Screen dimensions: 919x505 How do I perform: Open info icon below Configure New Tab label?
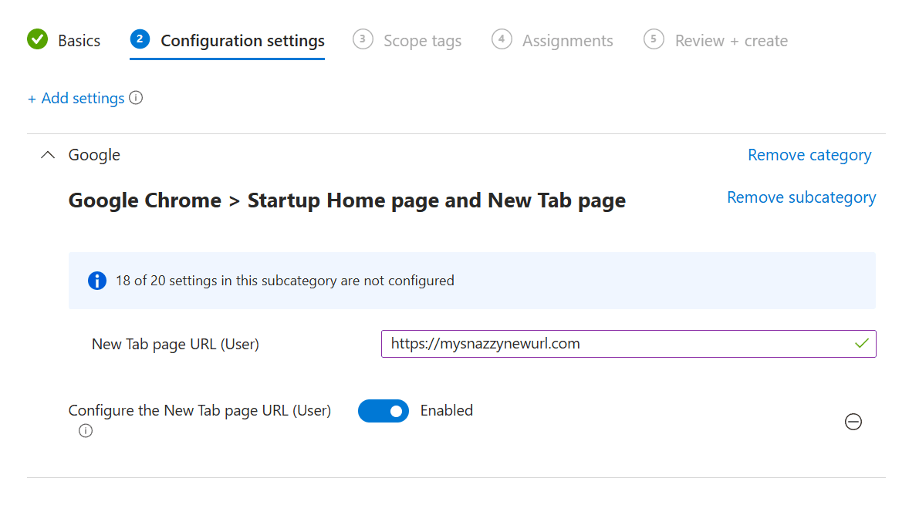tap(86, 431)
